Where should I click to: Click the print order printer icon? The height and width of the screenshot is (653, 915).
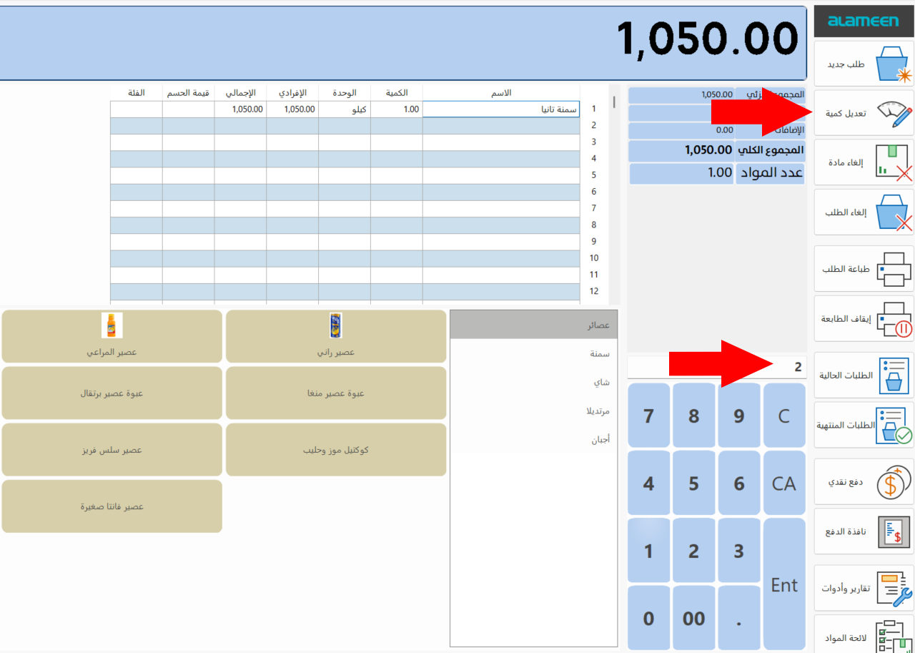[894, 269]
